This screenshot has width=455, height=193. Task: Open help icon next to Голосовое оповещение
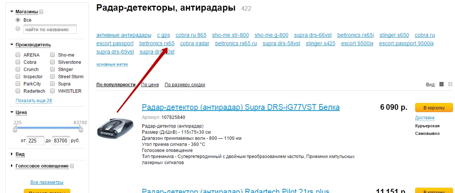pos(72,166)
